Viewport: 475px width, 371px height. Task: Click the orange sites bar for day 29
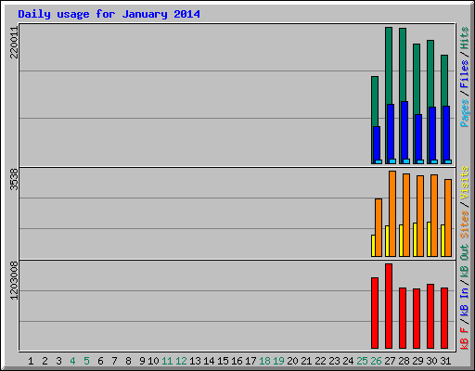(x=420, y=216)
